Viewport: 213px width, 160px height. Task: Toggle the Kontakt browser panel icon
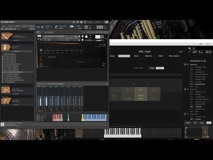pyautogui.click(x=74, y=22)
